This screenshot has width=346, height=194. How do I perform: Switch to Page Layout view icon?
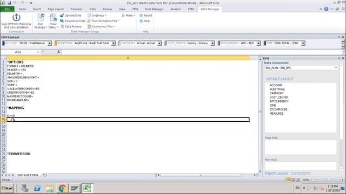pos(293,180)
